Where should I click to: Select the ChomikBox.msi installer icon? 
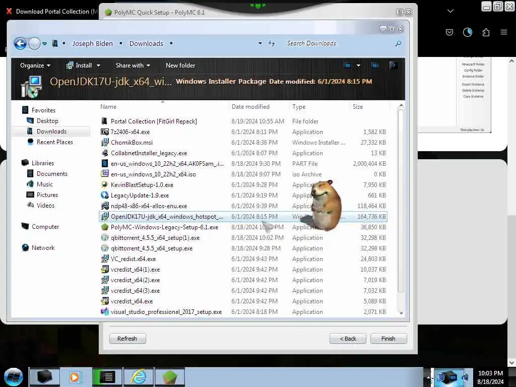pos(104,142)
